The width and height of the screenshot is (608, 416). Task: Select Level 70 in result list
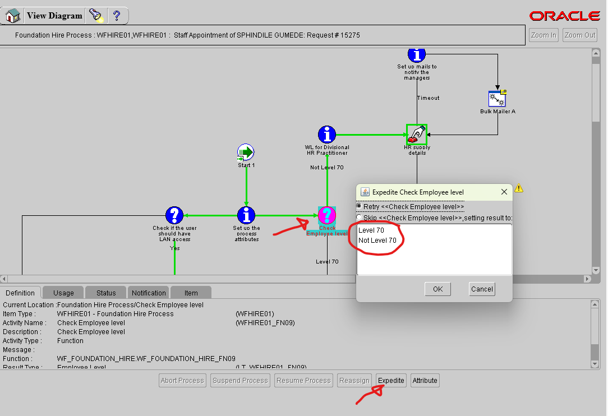371,230
